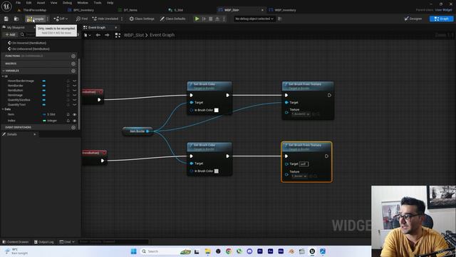Add a new event dispatcher with the plus icon
Screen dimensions: 456x257
click(x=73, y=127)
